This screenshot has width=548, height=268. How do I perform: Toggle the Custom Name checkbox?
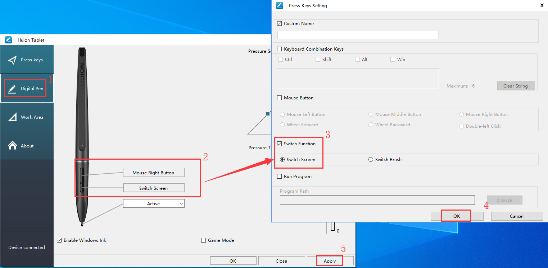[x=280, y=24]
